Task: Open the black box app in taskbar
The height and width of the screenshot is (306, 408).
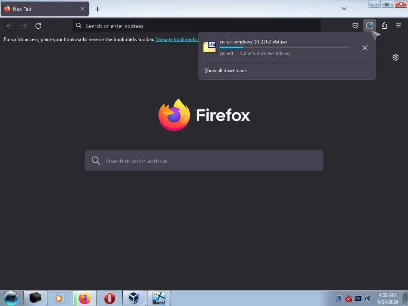Action: [x=35, y=298]
